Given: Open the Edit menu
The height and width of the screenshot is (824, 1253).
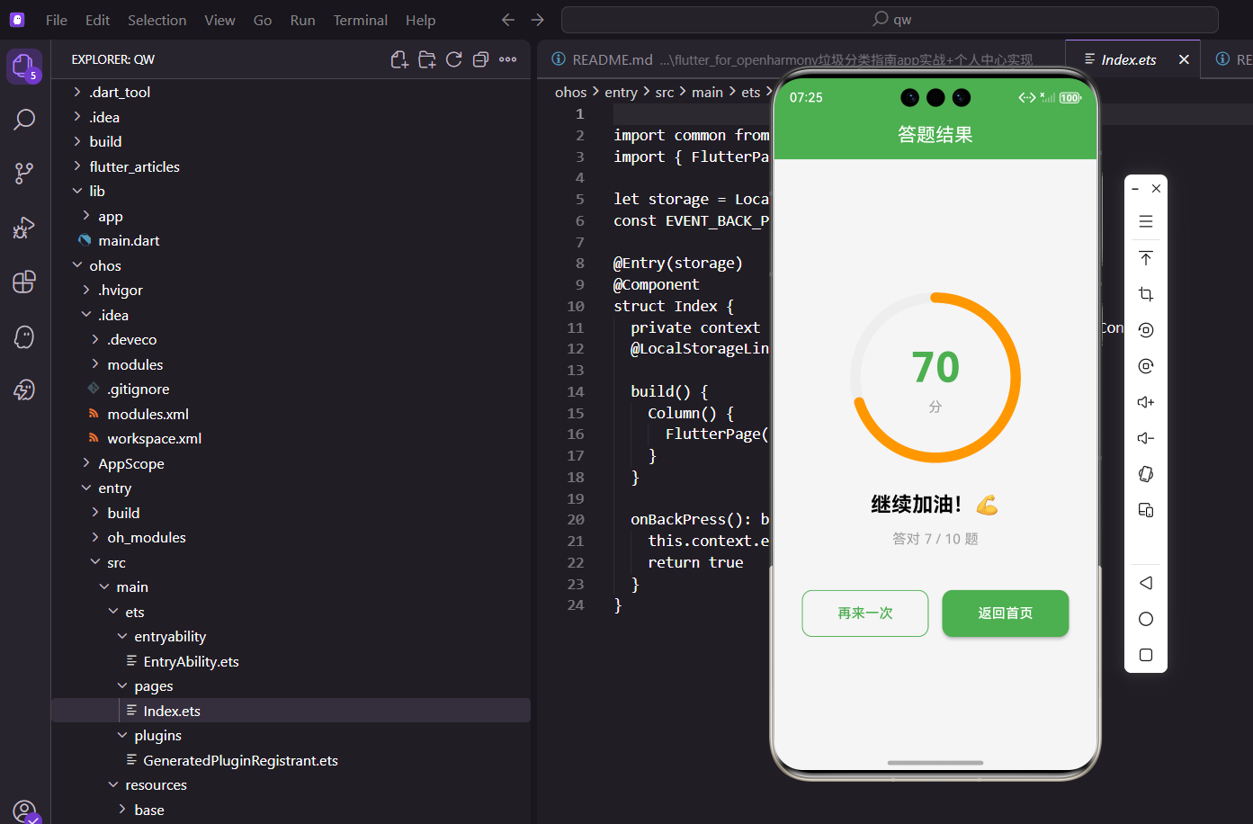Looking at the screenshot, I should 97,20.
